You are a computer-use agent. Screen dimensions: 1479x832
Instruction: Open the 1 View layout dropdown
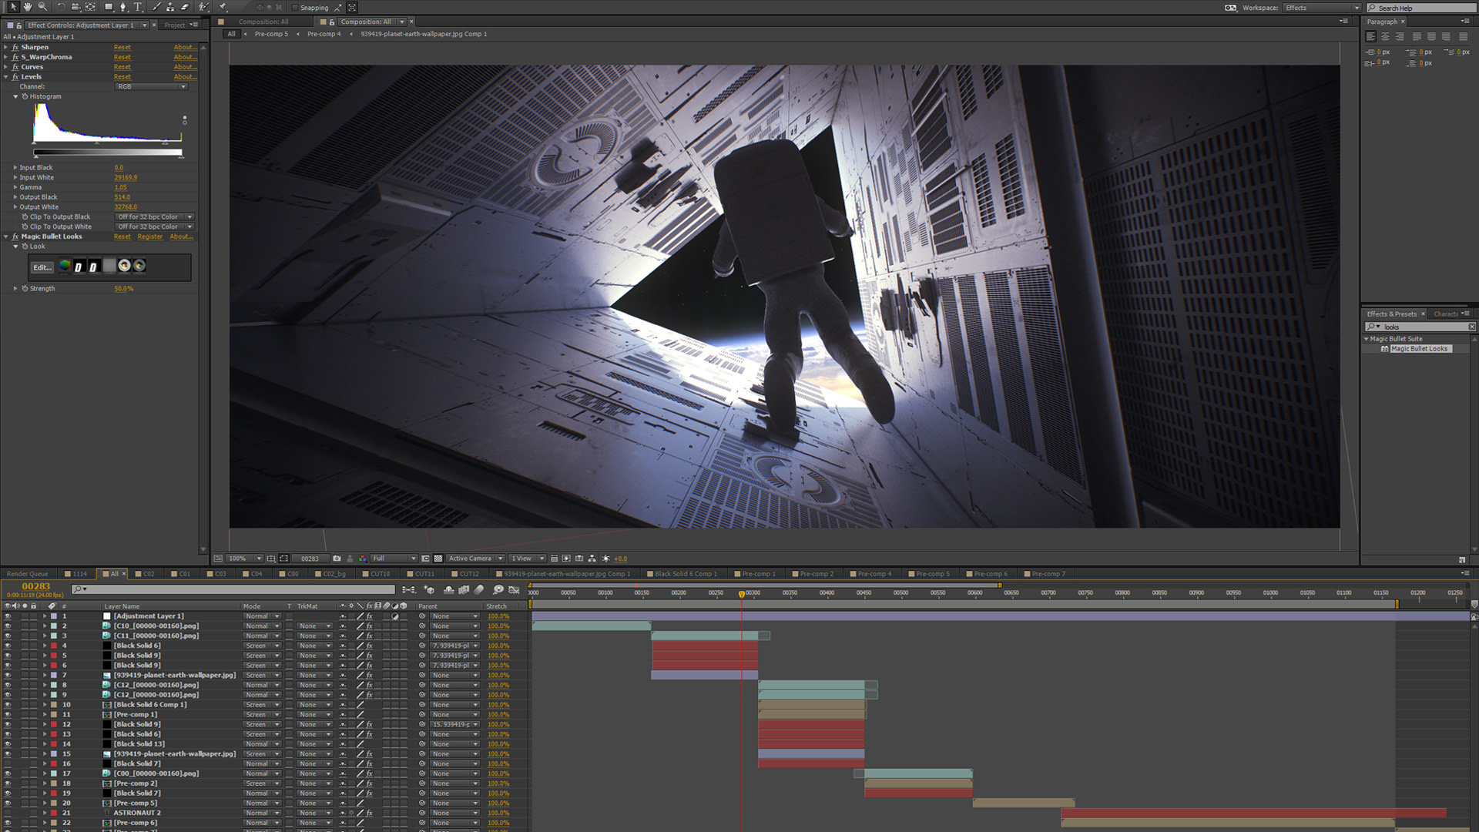[x=527, y=559]
